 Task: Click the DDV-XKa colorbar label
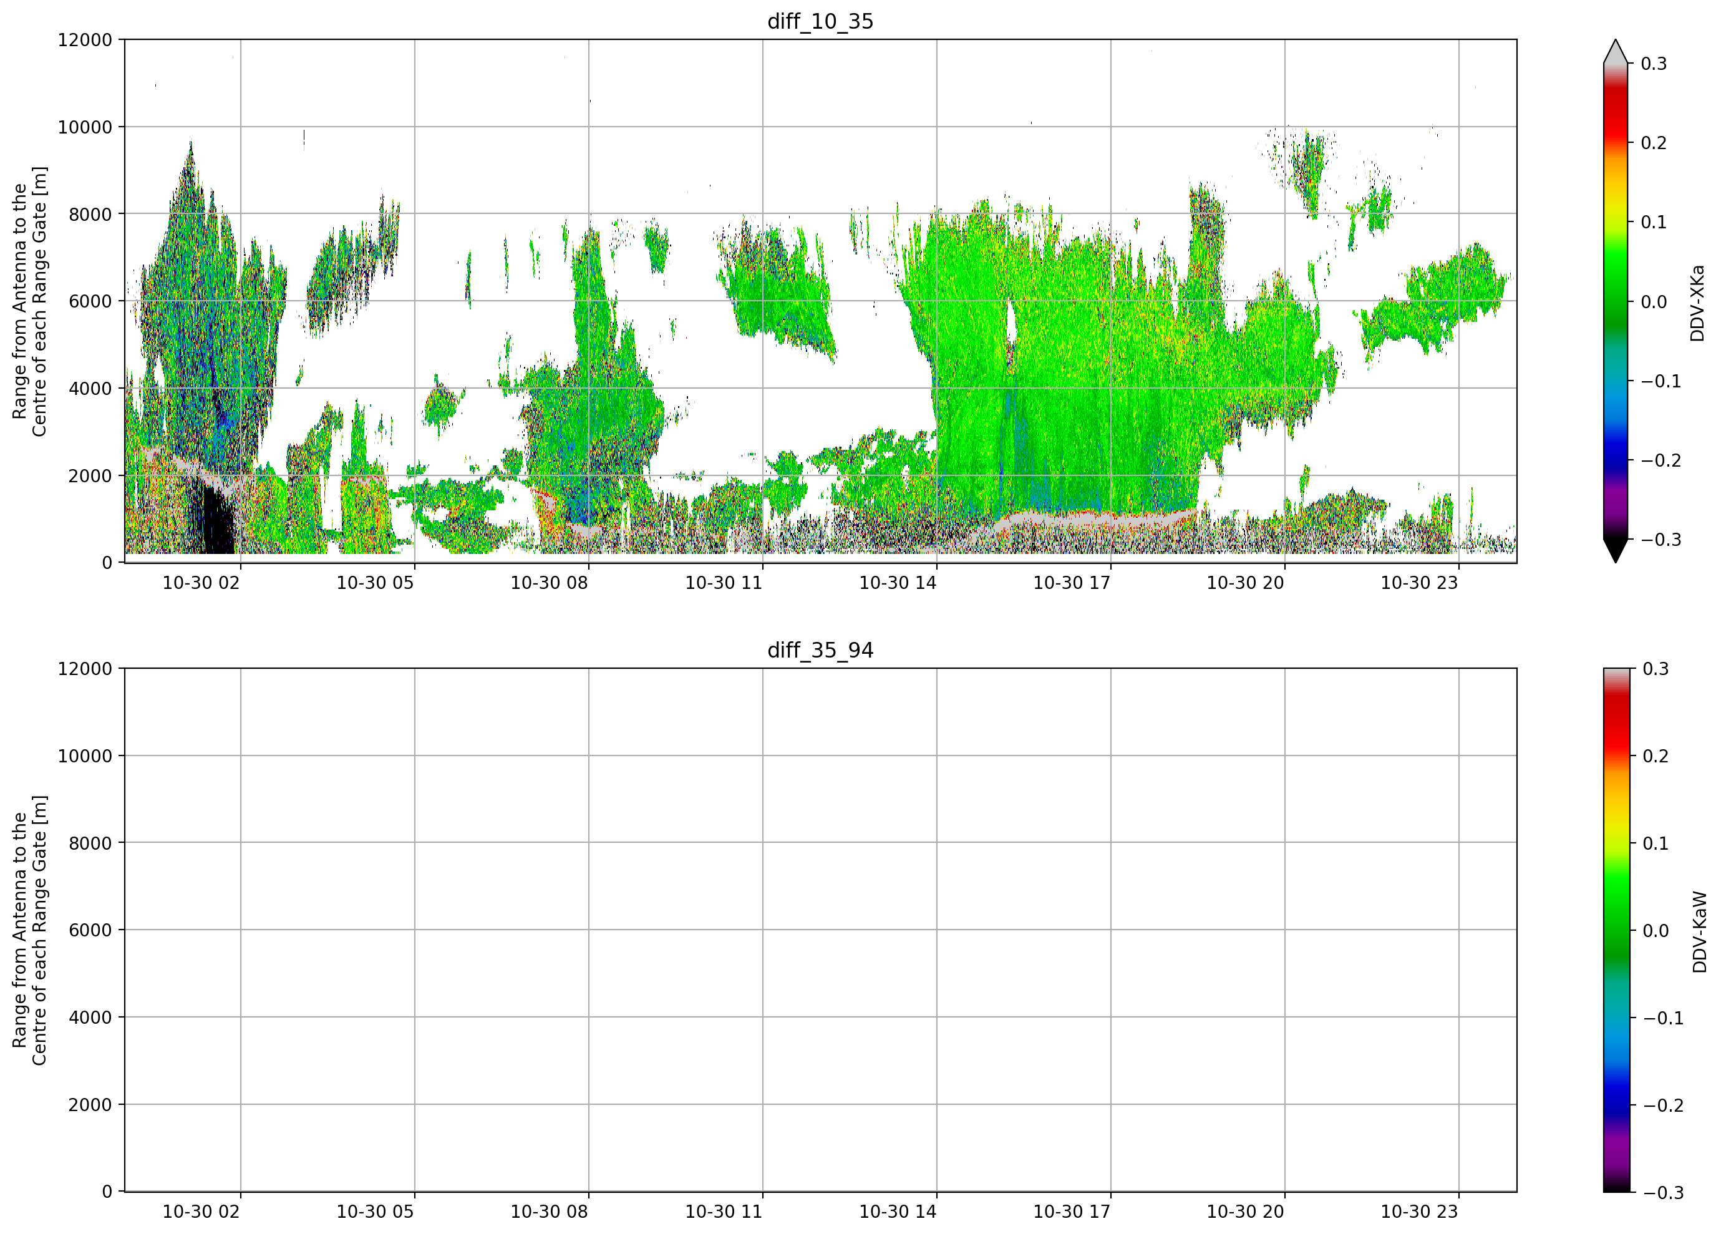point(1697,303)
